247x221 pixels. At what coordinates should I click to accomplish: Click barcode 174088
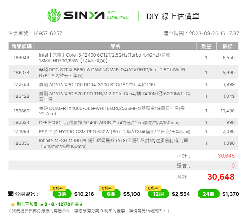pyautogui.click(x=21, y=131)
